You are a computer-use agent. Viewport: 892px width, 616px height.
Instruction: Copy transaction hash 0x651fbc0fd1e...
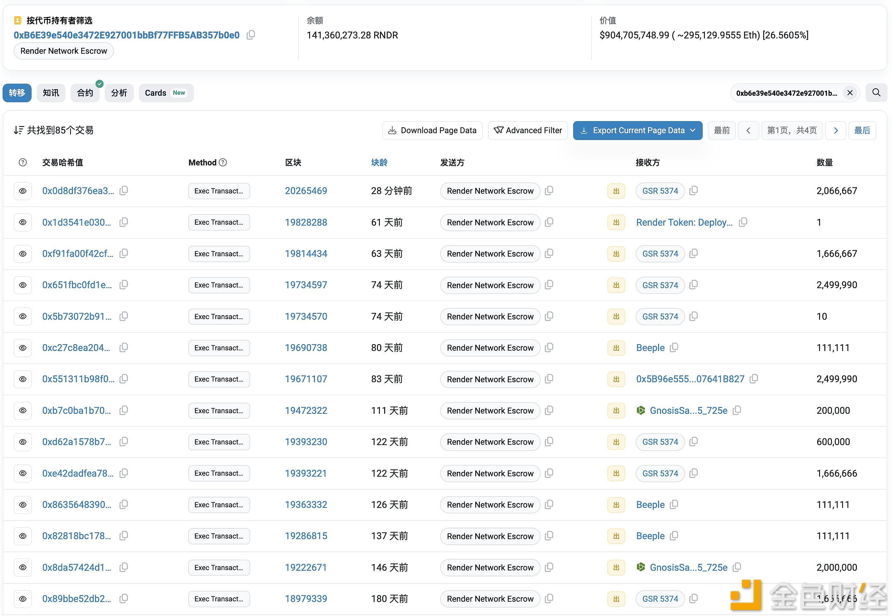pyautogui.click(x=124, y=285)
